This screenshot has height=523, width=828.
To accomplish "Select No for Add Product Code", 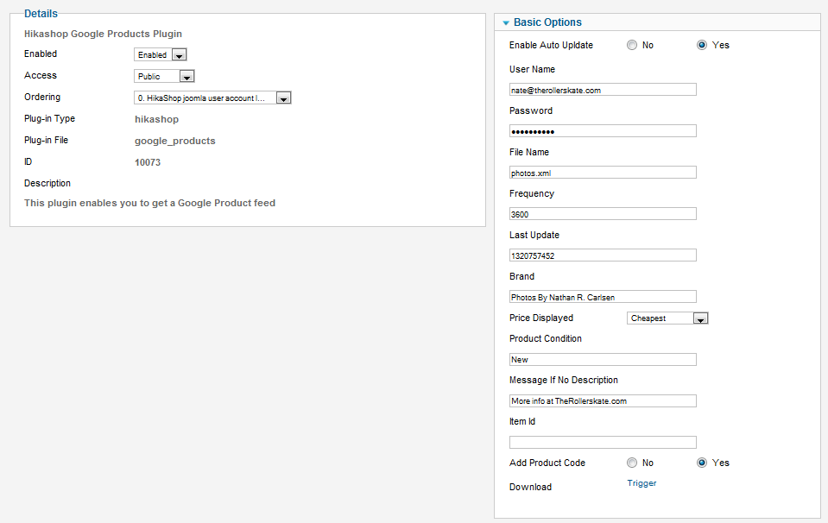I will [x=632, y=463].
